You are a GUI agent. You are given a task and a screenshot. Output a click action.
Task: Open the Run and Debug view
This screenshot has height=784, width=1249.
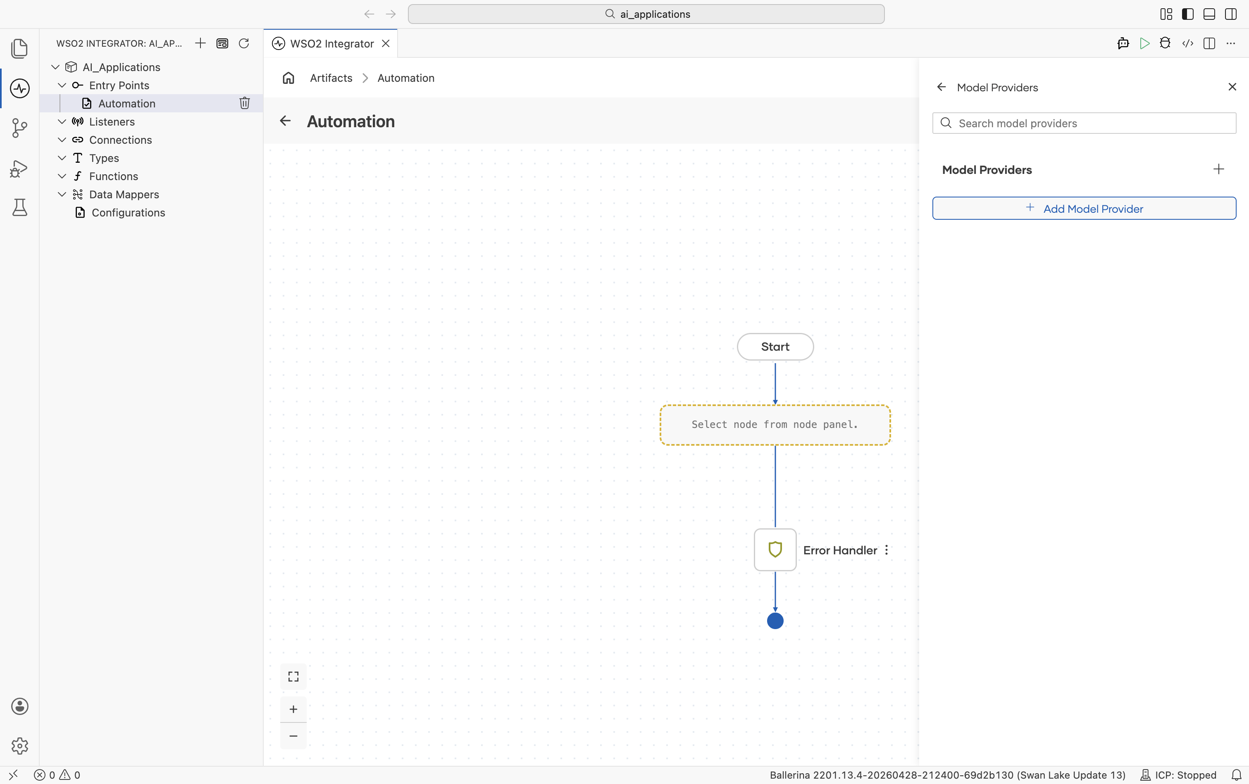19,169
